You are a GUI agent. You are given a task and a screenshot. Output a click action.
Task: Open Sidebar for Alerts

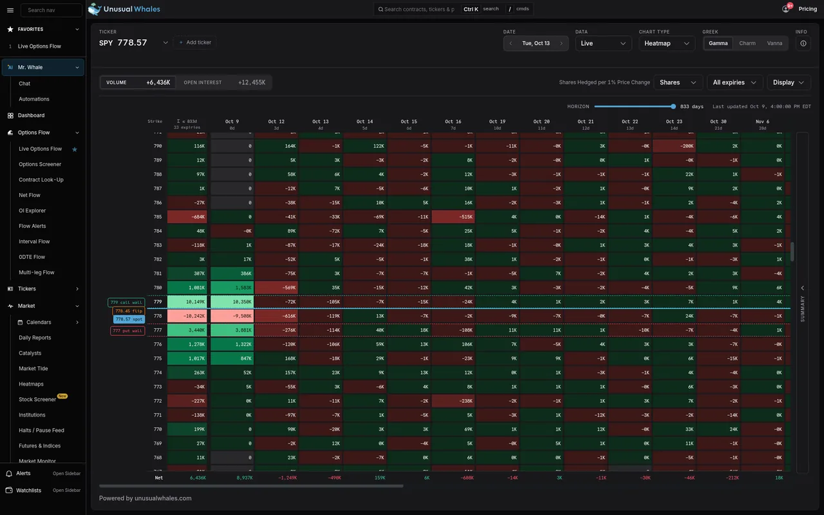tap(66, 473)
